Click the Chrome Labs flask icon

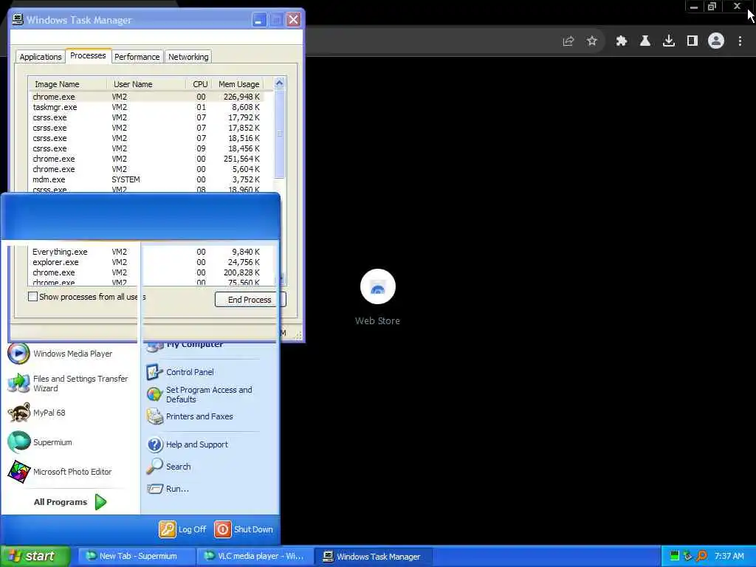pos(645,41)
